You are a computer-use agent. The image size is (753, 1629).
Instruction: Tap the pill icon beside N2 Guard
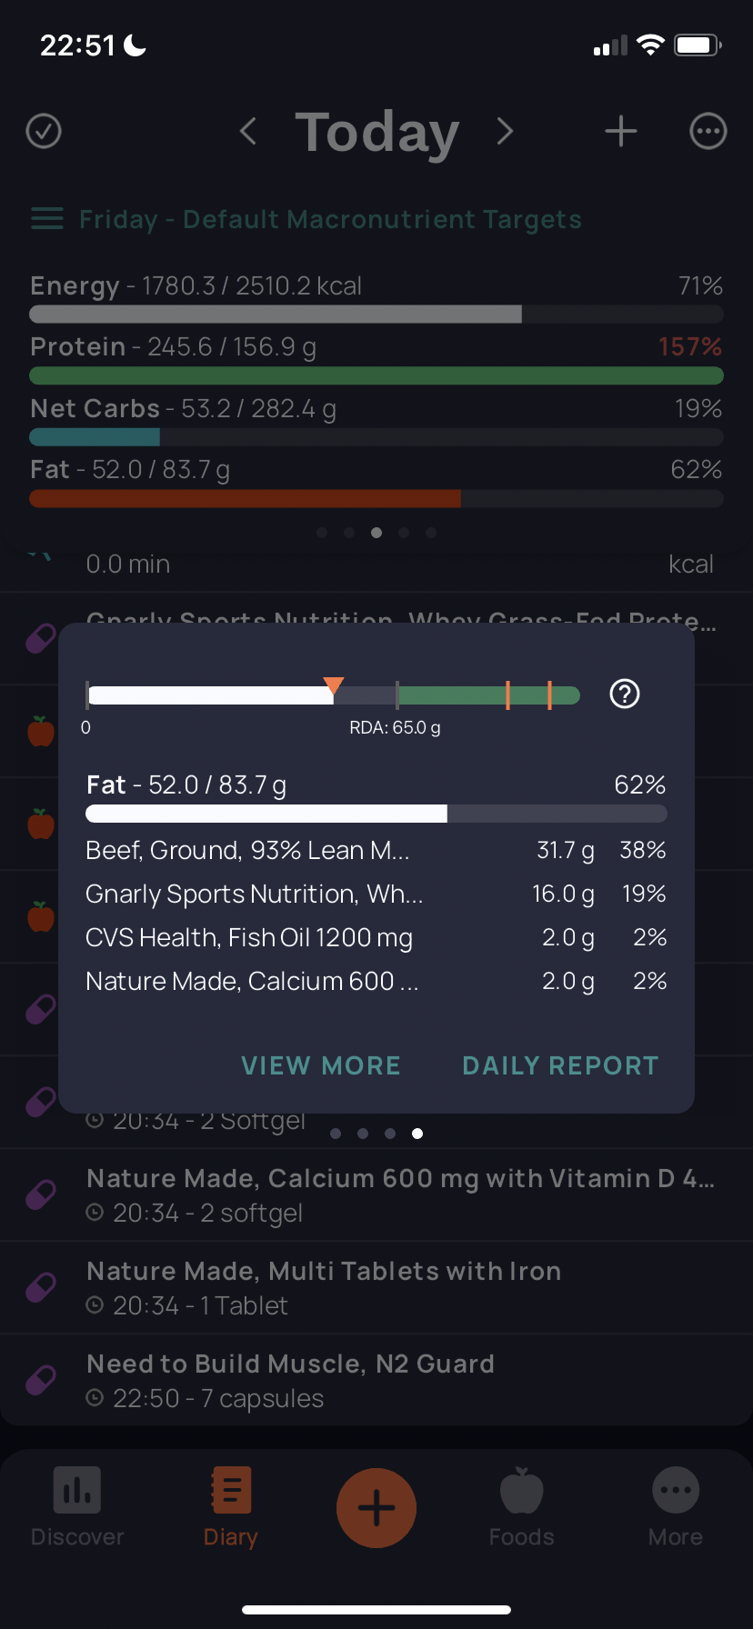(x=41, y=1380)
